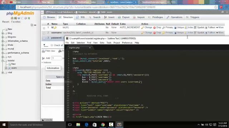Open the phpMyAdmin Home icon
The height and width of the screenshot is (128, 229).
(12, 18)
